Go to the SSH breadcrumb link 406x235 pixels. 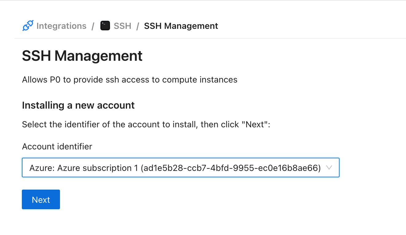122,26
